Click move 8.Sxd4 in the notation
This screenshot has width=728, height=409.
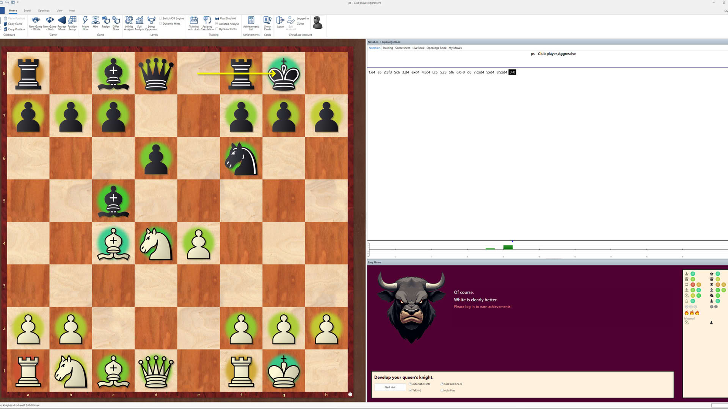point(502,72)
